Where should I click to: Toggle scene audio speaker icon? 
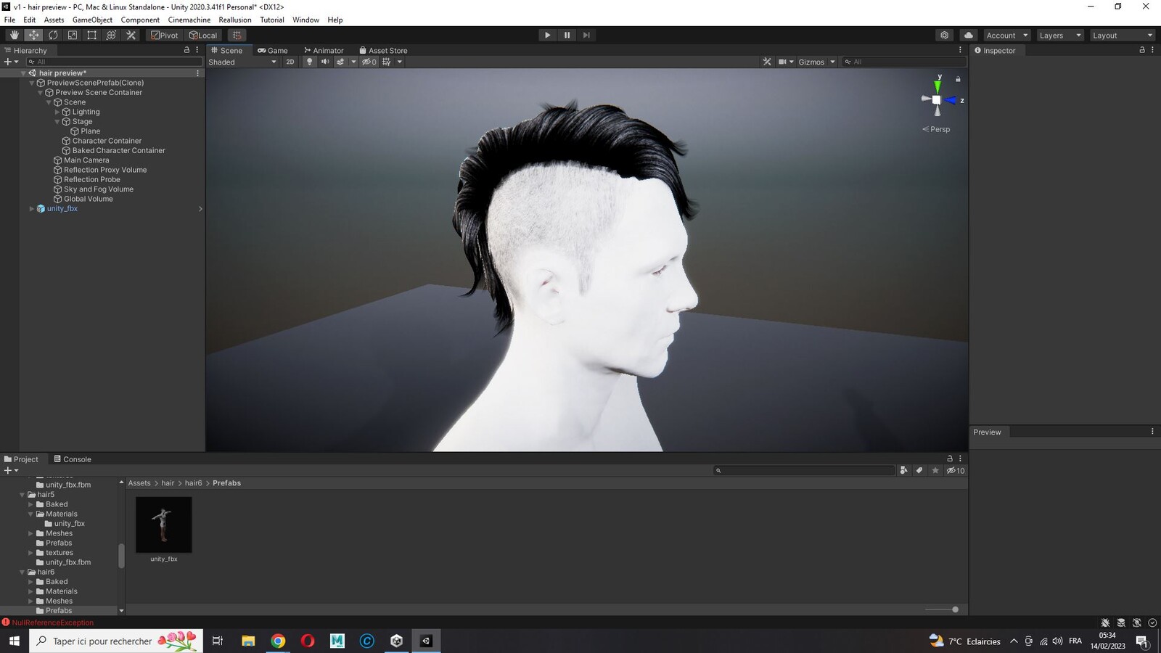(325, 62)
